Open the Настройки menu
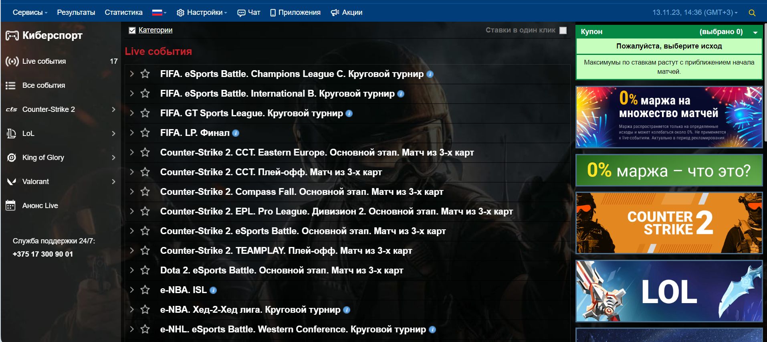The image size is (767, 342). point(202,12)
